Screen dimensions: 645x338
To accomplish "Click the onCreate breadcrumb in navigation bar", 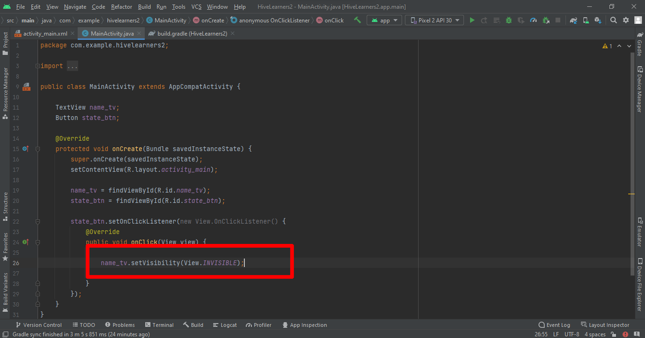I will coord(209,20).
